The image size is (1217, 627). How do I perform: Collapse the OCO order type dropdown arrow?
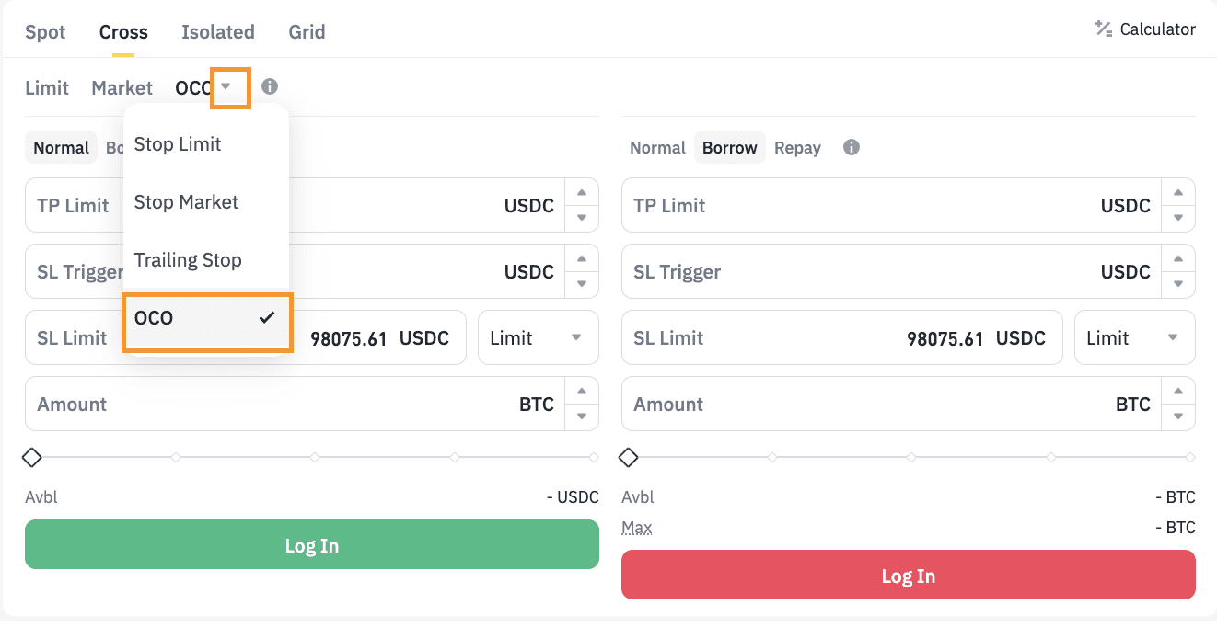tap(226, 86)
